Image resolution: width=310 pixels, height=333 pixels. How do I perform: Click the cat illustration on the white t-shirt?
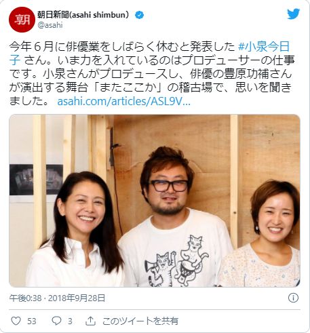[x=176, y=260]
